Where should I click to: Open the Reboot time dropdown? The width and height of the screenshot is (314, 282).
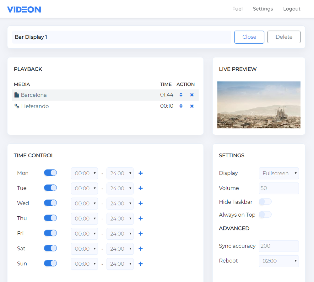[279, 261]
